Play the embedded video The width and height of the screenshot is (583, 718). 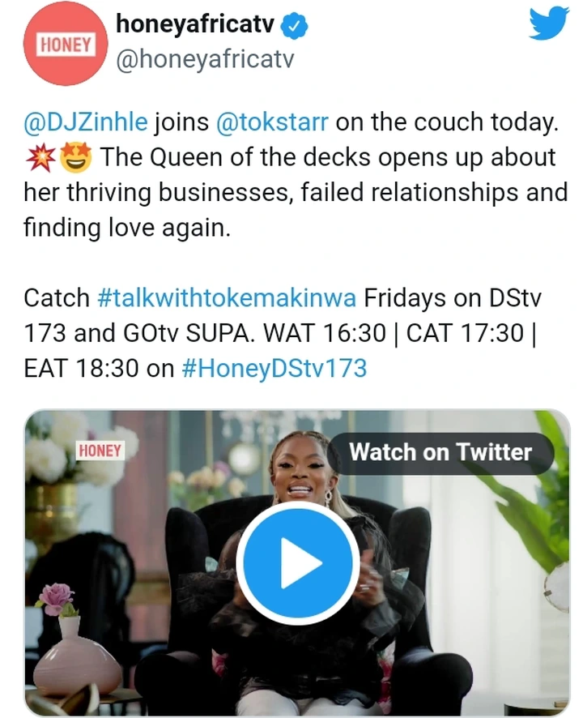click(298, 562)
